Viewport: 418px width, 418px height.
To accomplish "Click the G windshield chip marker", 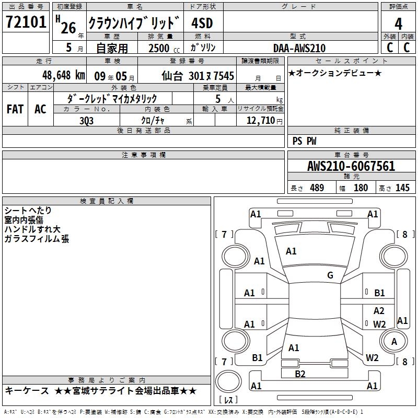I will point(330,275).
